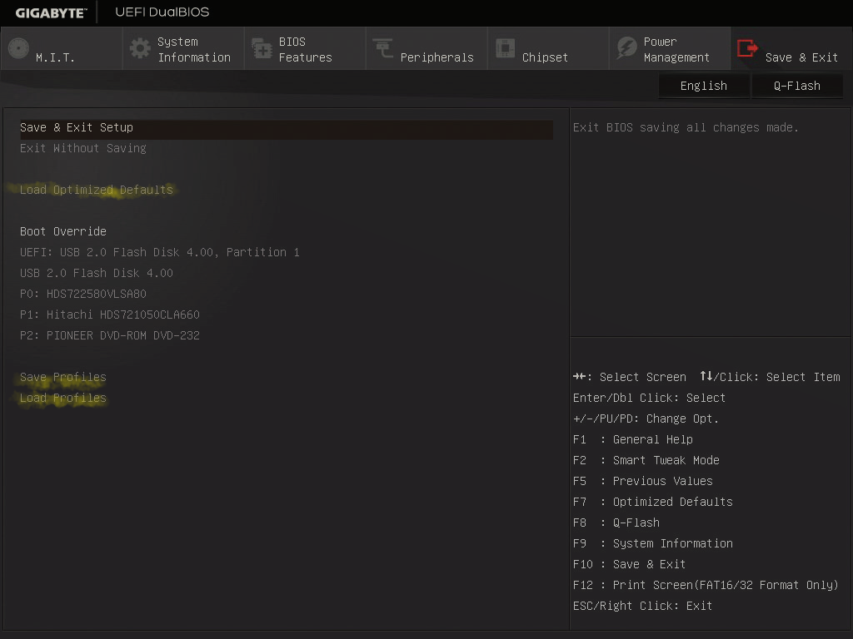
Task: Click the red Save & Exit icon
Action: (747, 48)
